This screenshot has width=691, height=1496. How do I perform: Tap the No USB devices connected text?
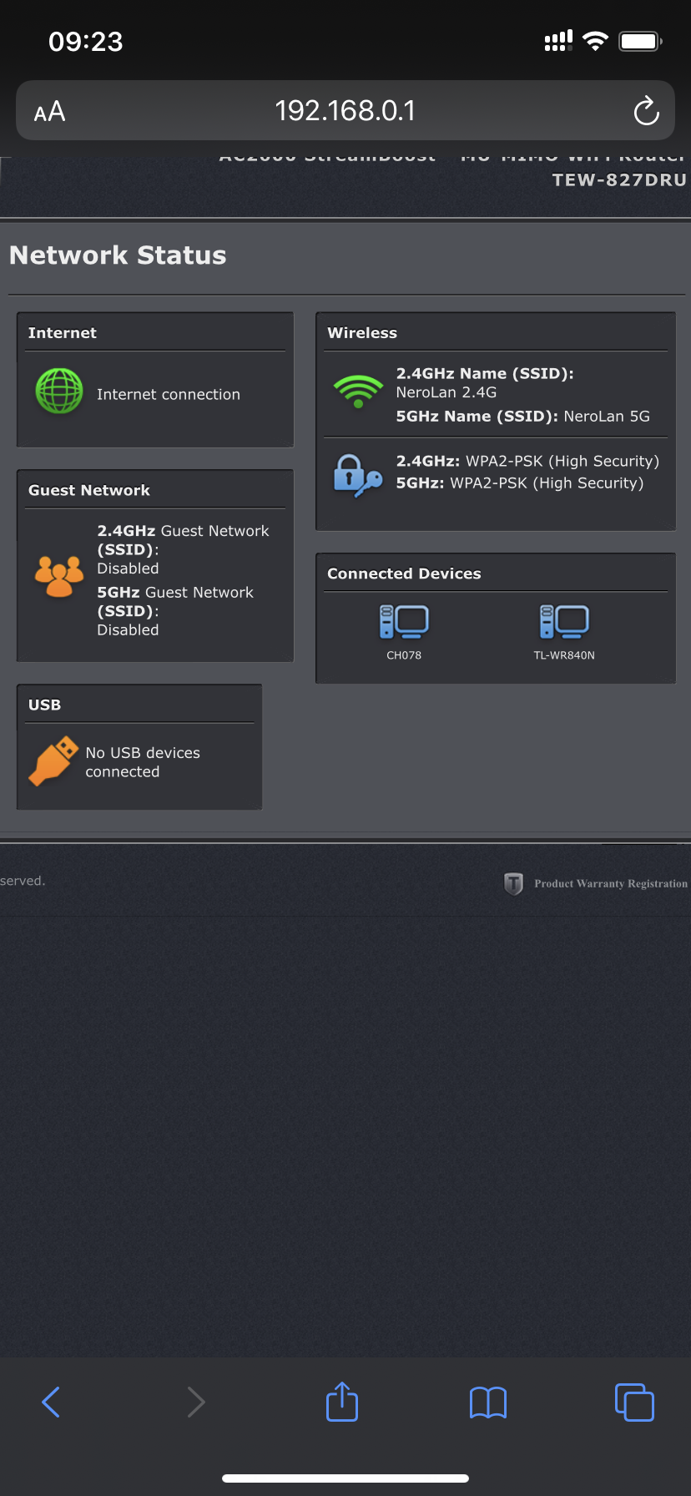pos(143,762)
